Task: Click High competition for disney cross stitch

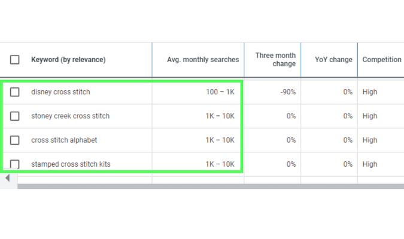Action: pos(370,92)
